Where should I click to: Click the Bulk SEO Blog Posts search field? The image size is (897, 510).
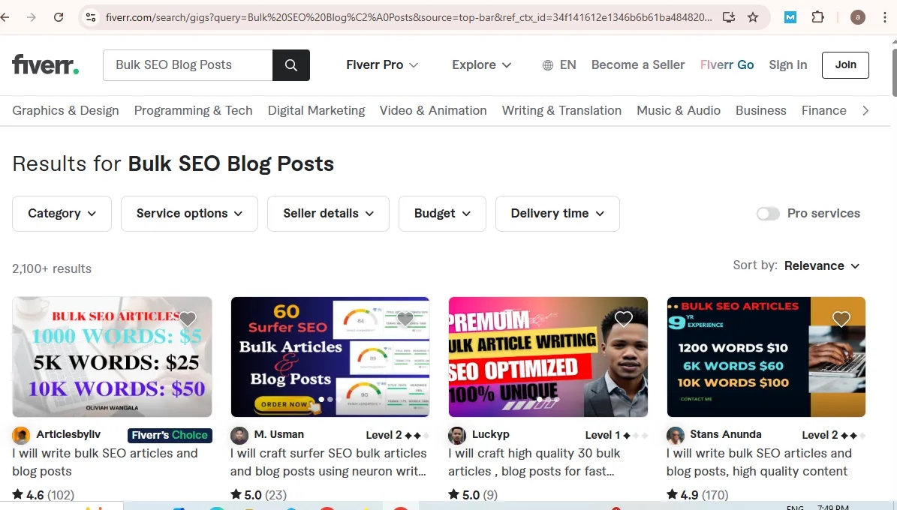coord(188,65)
